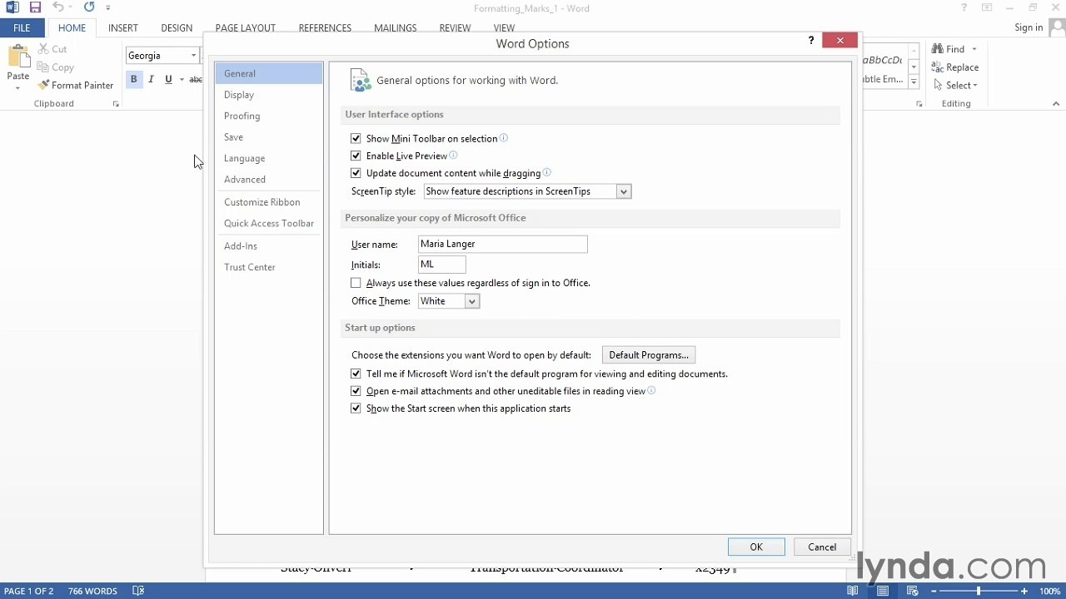Check Always use these values checkbox

coord(356,283)
